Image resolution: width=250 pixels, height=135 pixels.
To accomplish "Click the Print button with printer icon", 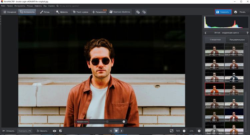I will (x=240, y=12).
